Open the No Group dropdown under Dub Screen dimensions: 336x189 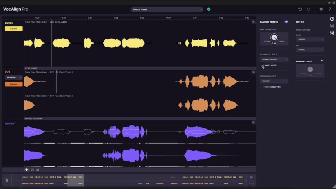click(13, 77)
